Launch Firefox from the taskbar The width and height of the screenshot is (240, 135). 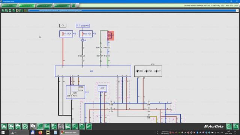pos(40,132)
